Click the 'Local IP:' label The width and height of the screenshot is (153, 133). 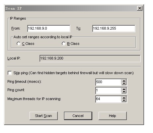tap(14, 58)
